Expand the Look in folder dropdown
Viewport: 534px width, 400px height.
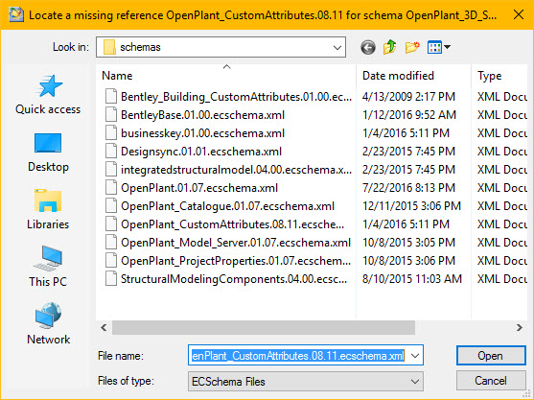[x=337, y=47]
